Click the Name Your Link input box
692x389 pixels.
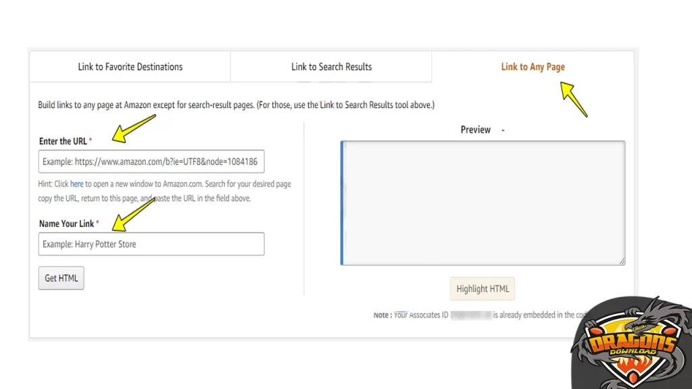pyautogui.click(x=151, y=244)
